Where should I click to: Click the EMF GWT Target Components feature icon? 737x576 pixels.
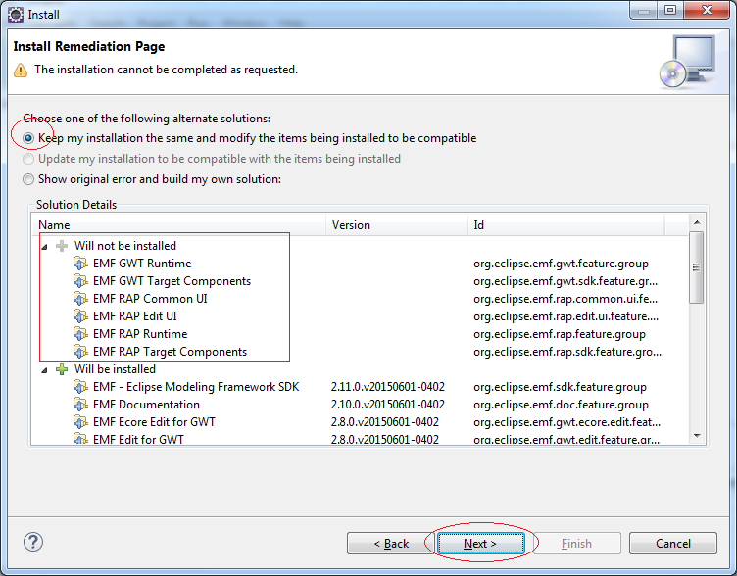(80, 281)
